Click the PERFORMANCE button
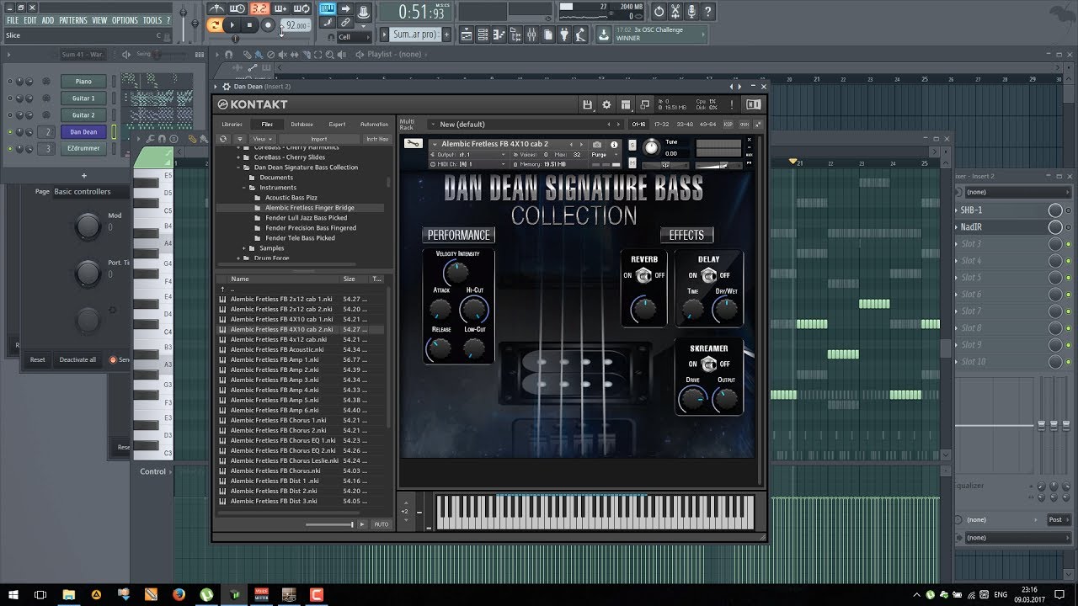The image size is (1078, 606). (x=458, y=235)
